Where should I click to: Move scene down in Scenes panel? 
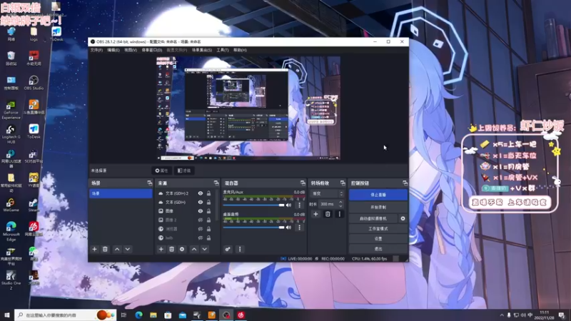click(x=128, y=249)
